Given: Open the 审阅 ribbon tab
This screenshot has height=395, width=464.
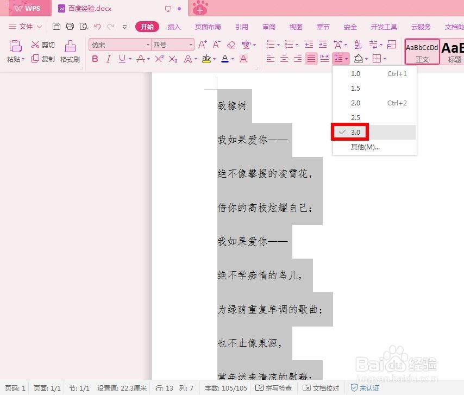Looking at the screenshot, I should [x=268, y=26].
